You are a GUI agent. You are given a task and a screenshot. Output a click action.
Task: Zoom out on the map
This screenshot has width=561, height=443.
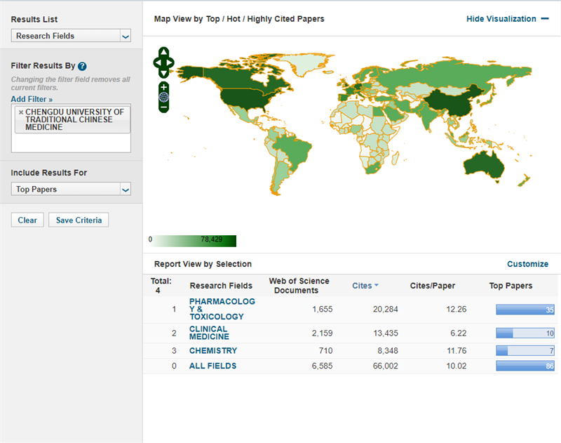click(163, 107)
